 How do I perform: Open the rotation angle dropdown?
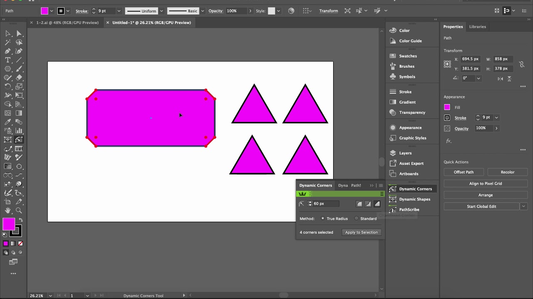478,78
